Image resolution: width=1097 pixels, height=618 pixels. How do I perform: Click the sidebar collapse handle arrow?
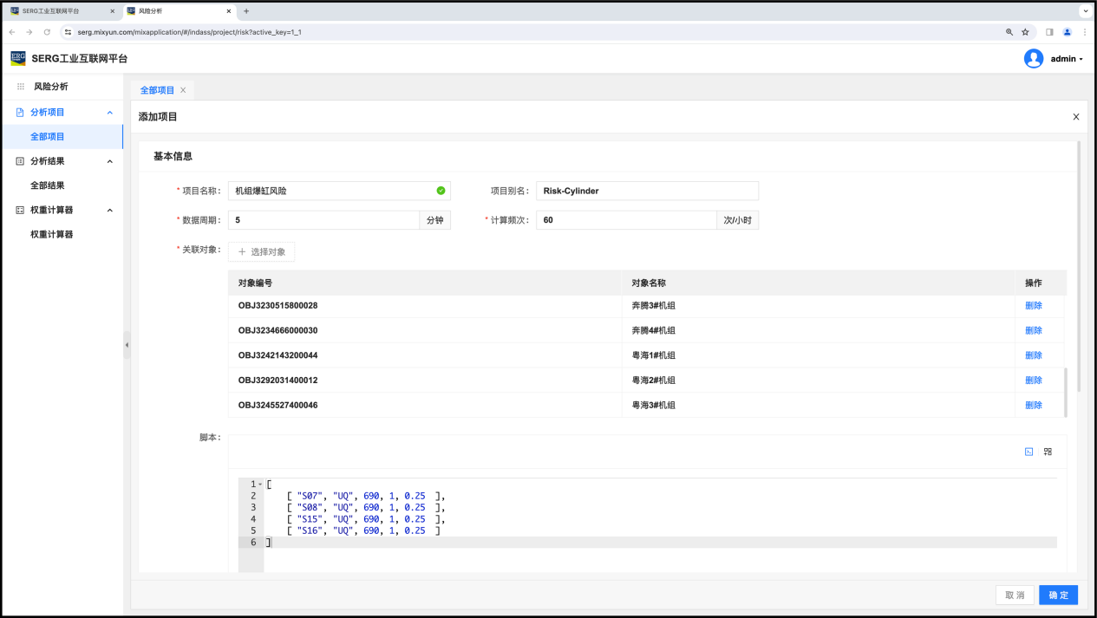[x=127, y=345]
